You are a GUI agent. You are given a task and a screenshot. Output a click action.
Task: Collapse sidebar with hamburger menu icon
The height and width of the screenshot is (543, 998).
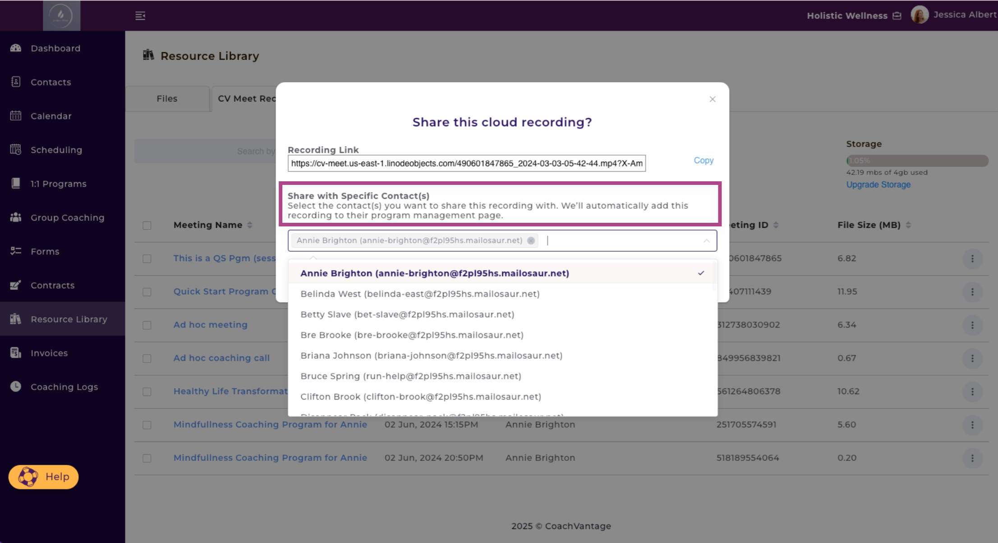pos(140,16)
